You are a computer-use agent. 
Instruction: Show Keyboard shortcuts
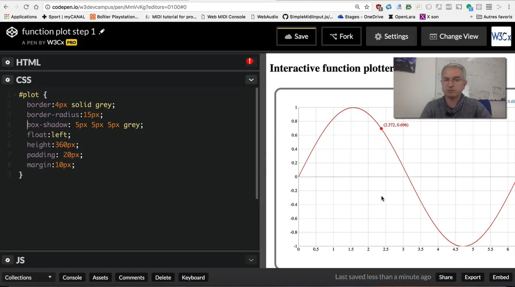point(193,277)
